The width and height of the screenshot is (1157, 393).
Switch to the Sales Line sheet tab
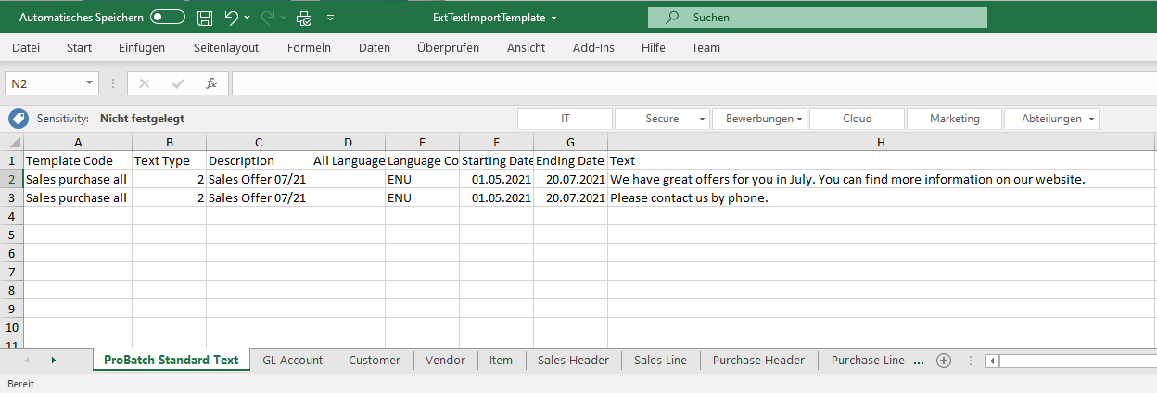[660, 360]
